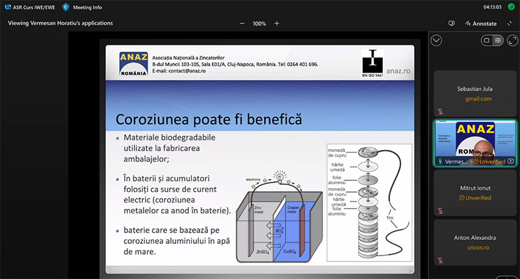The image size is (520, 279).
Task: Select Anton Alexandra's participant tile
Action: [x=475, y=242]
